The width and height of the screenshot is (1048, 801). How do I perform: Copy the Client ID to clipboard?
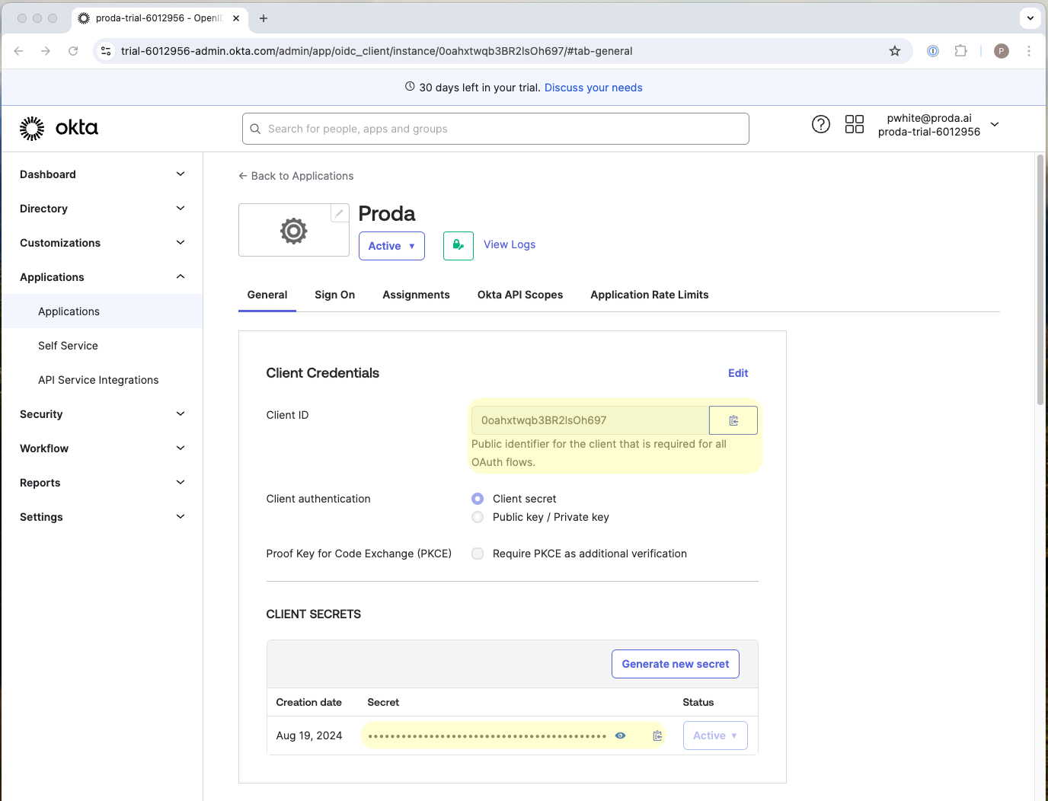coord(733,420)
